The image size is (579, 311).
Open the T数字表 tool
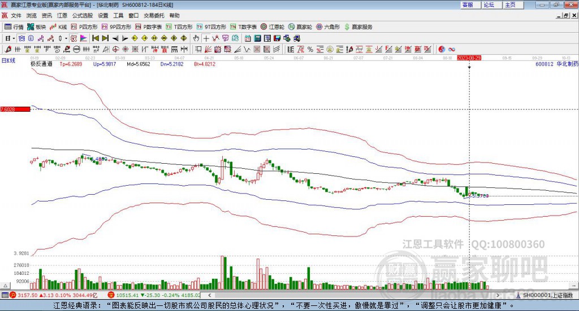243,27
